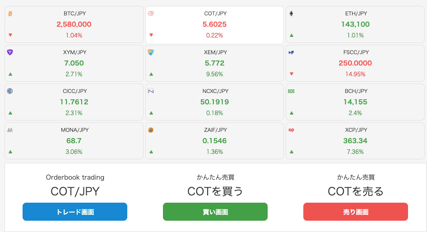Click the green up arrow on XCP/JPY
This screenshot has width=427, height=232.
pos(292,152)
